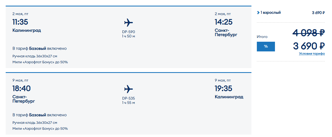The height and width of the screenshot is (137, 332).
Task: Click the Калининград departure city on 2 мая
Action: click(x=27, y=30)
